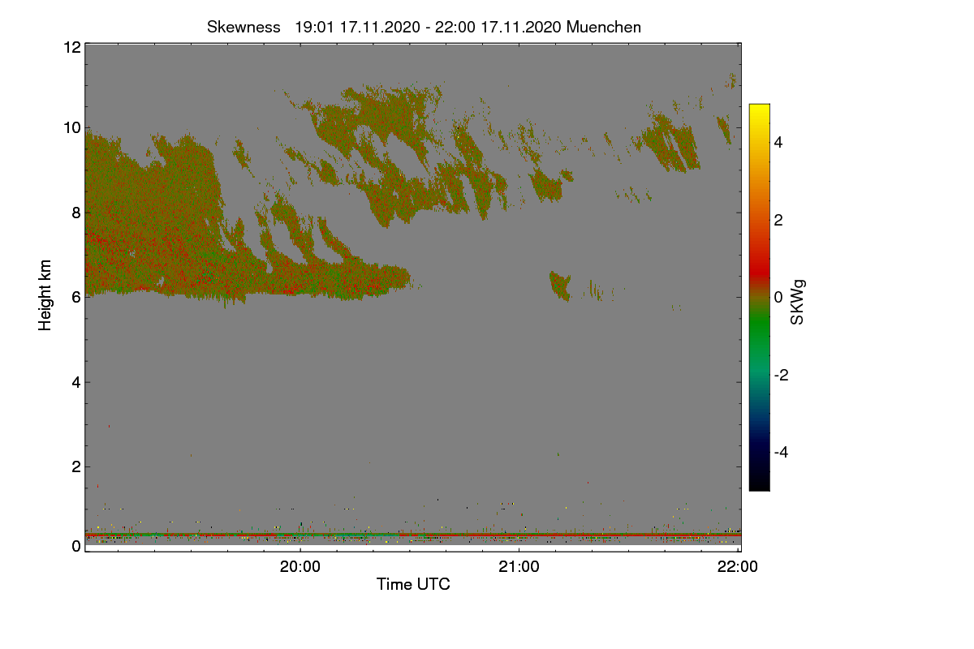The image size is (974, 649).
Task: Click the height tick label 12
Action: tap(71, 47)
